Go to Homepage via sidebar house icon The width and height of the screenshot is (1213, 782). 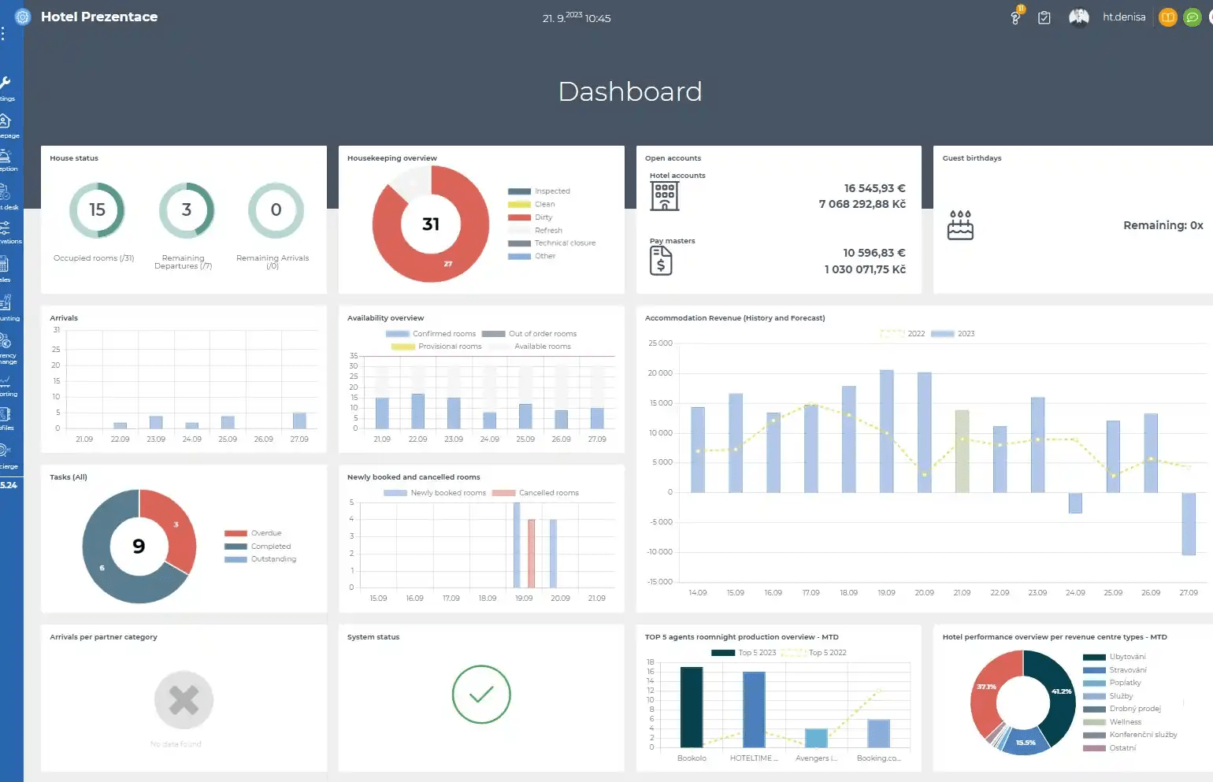tap(5, 120)
